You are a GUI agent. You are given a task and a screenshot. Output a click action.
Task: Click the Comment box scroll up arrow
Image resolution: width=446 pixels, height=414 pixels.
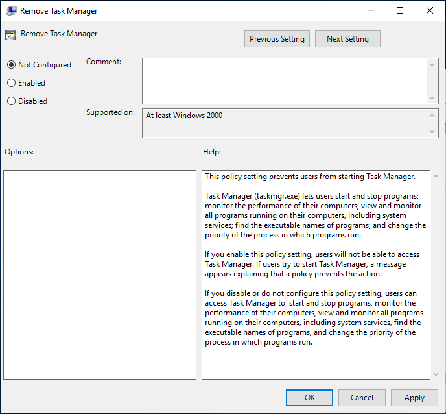point(432,65)
